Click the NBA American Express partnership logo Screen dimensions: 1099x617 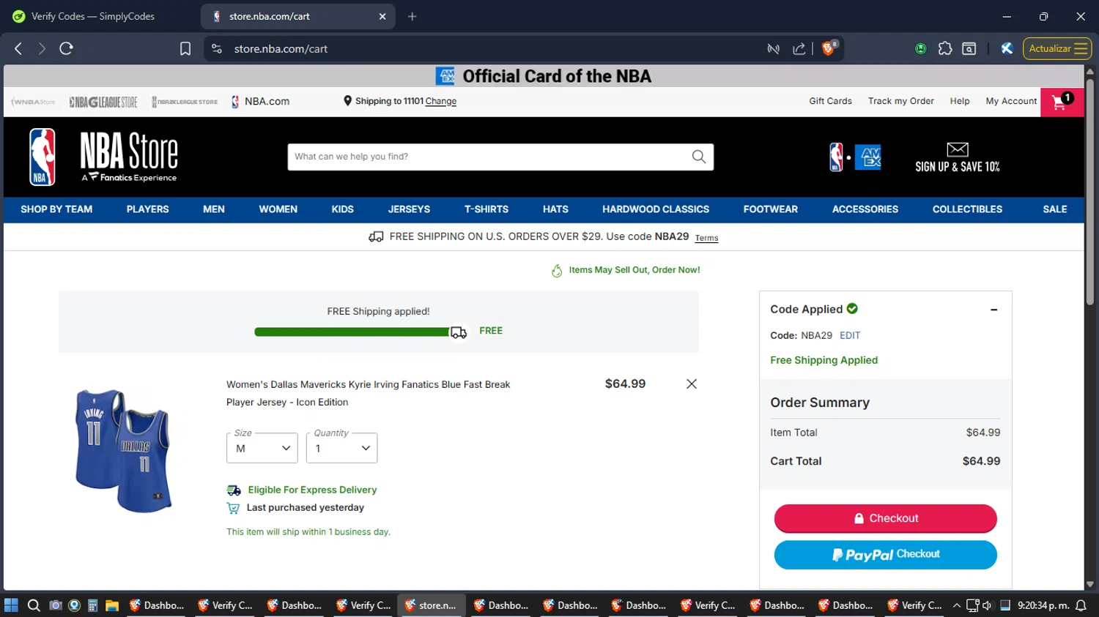pyautogui.click(x=855, y=157)
